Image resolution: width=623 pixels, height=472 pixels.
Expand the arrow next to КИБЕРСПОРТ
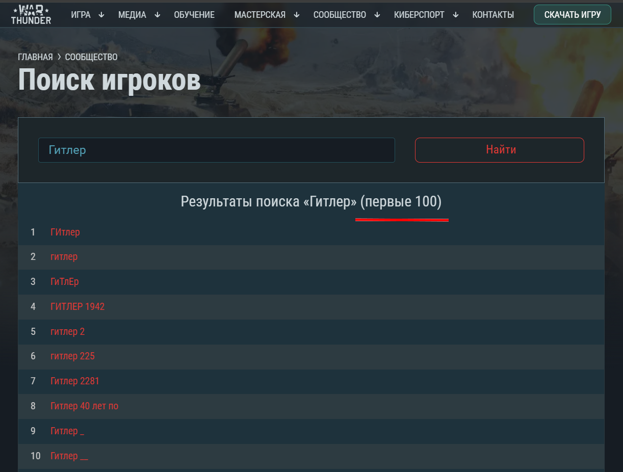pyautogui.click(x=456, y=15)
